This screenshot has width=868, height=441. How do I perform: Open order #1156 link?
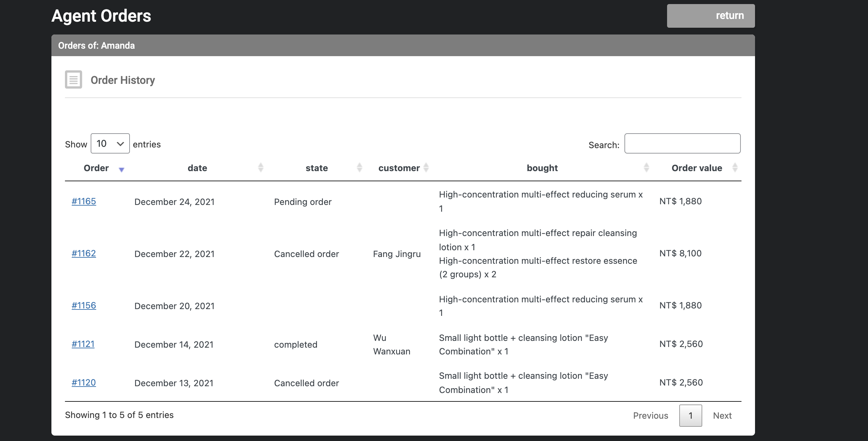[x=84, y=305]
